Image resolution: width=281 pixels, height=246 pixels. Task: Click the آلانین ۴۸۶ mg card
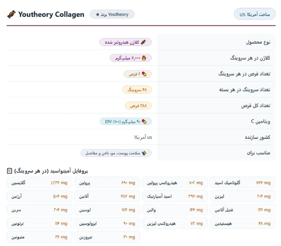(x=107, y=196)
